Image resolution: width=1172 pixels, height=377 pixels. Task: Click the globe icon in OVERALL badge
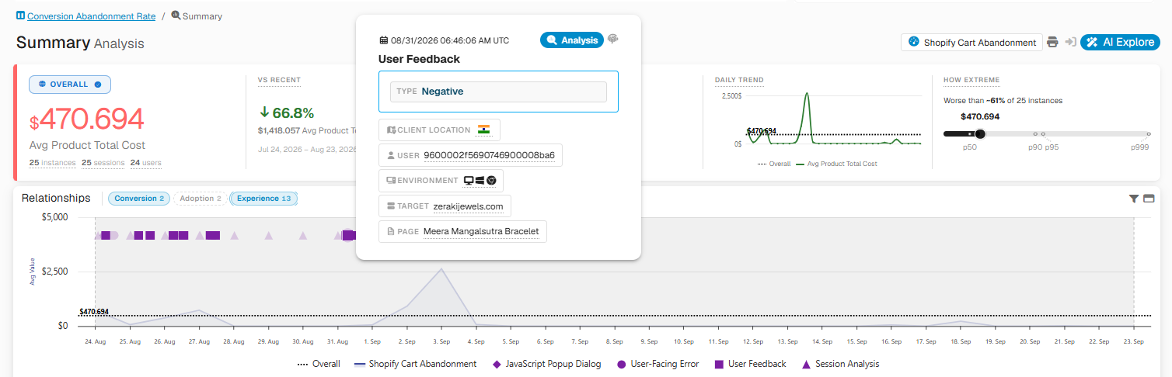[41, 85]
